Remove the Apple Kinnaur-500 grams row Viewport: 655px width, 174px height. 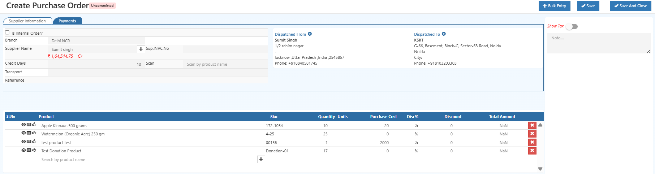click(532, 125)
